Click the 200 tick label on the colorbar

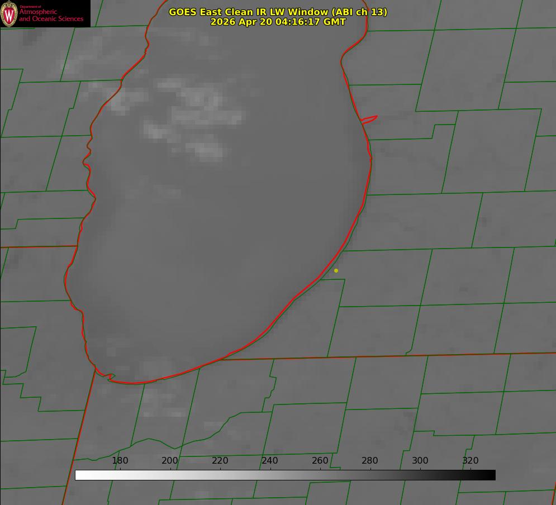[170, 460]
